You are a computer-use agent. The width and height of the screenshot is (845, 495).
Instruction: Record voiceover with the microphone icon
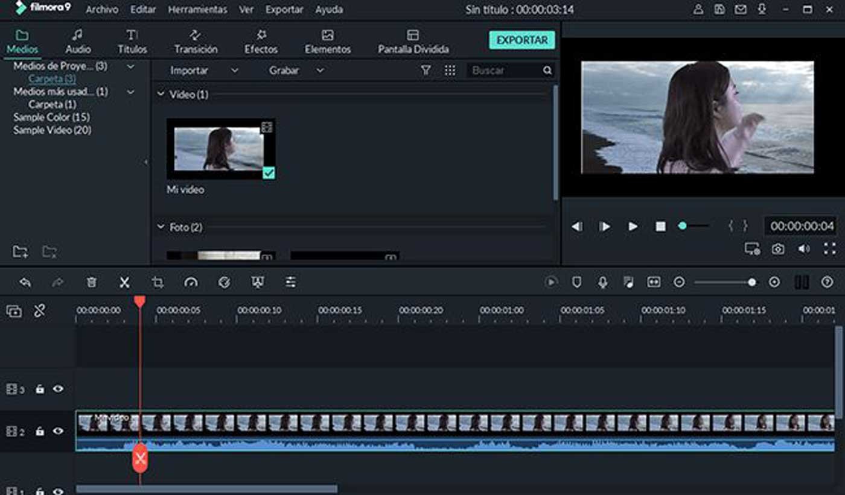click(x=602, y=282)
